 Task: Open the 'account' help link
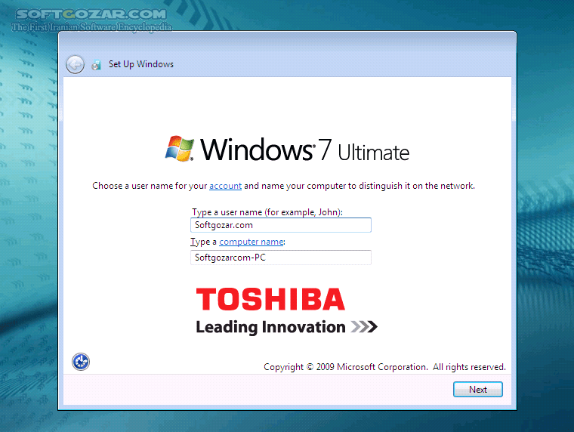225,186
